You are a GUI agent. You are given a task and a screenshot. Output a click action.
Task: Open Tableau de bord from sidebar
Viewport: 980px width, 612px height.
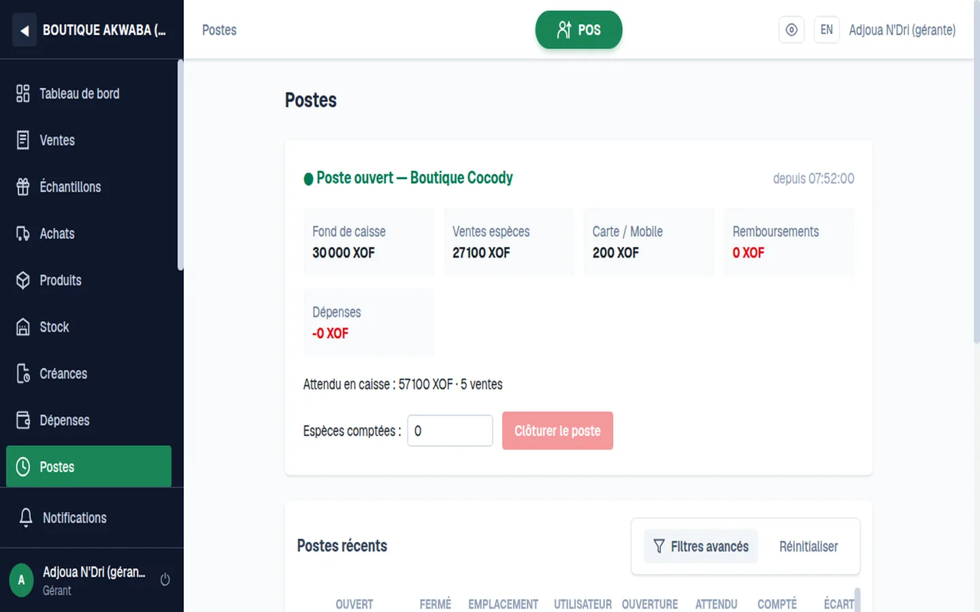[x=88, y=94]
